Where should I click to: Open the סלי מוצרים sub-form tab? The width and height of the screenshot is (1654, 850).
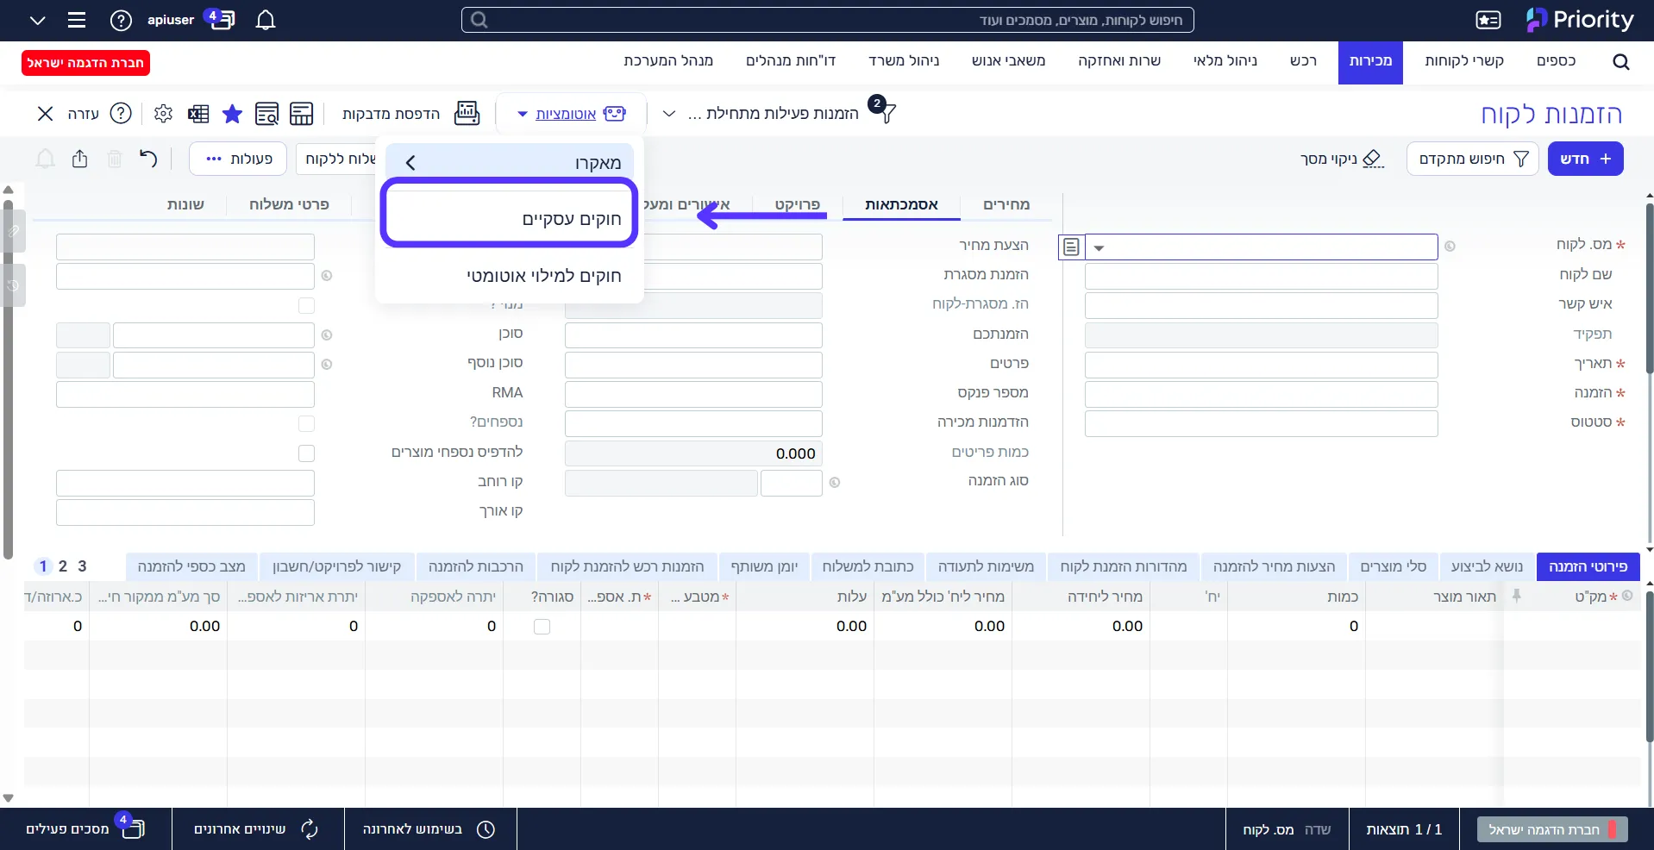click(x=1394, y=566)
